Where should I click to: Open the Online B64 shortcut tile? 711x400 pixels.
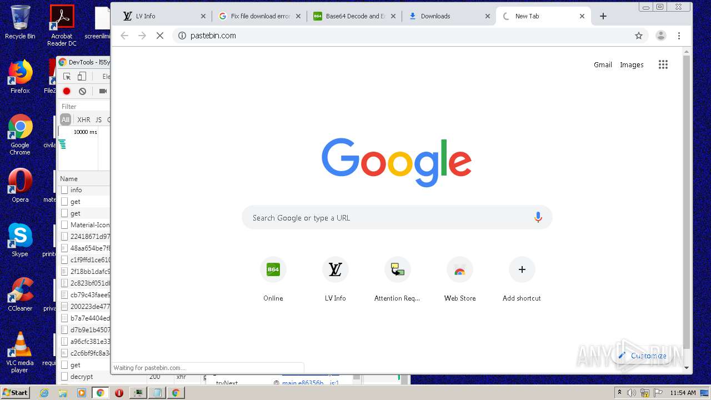coord(273,279)
